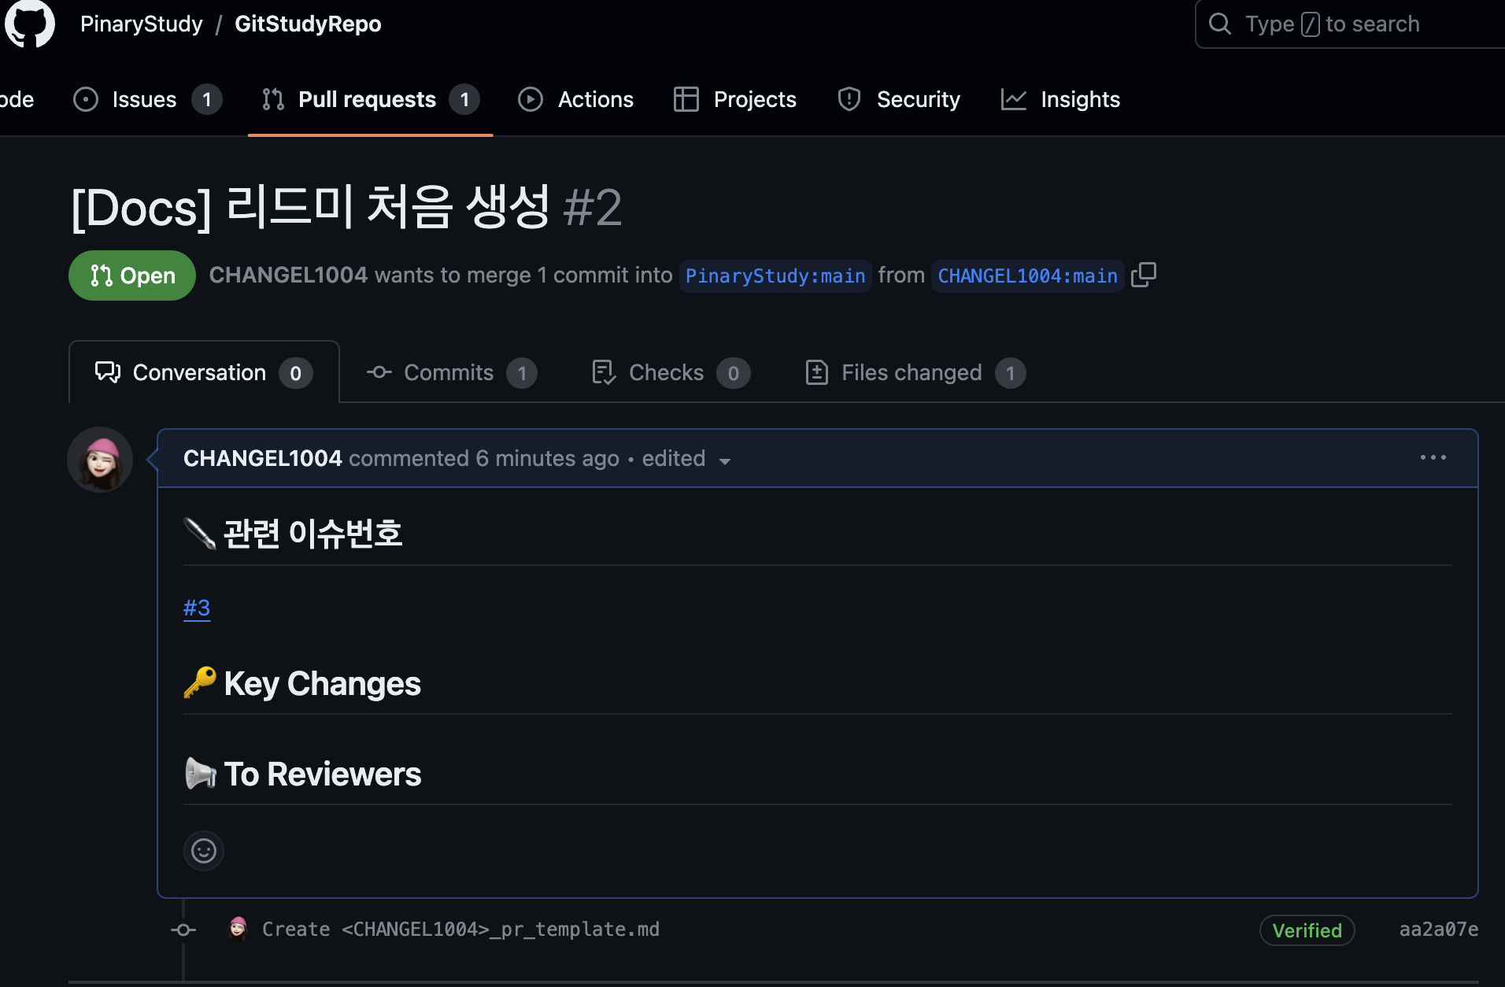Screen dimensions: 1505x987
Task: Click the Security shield icon
Action: point(849,99)
